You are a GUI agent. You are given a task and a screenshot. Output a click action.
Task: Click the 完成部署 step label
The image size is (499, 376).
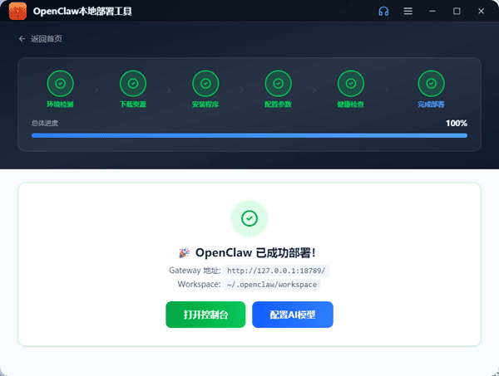point(430,105)
